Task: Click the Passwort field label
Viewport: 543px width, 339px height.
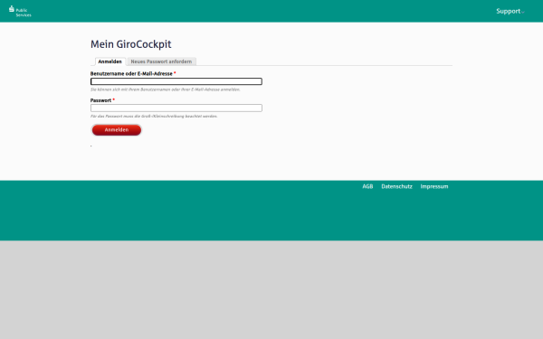Action: [100, 100]
